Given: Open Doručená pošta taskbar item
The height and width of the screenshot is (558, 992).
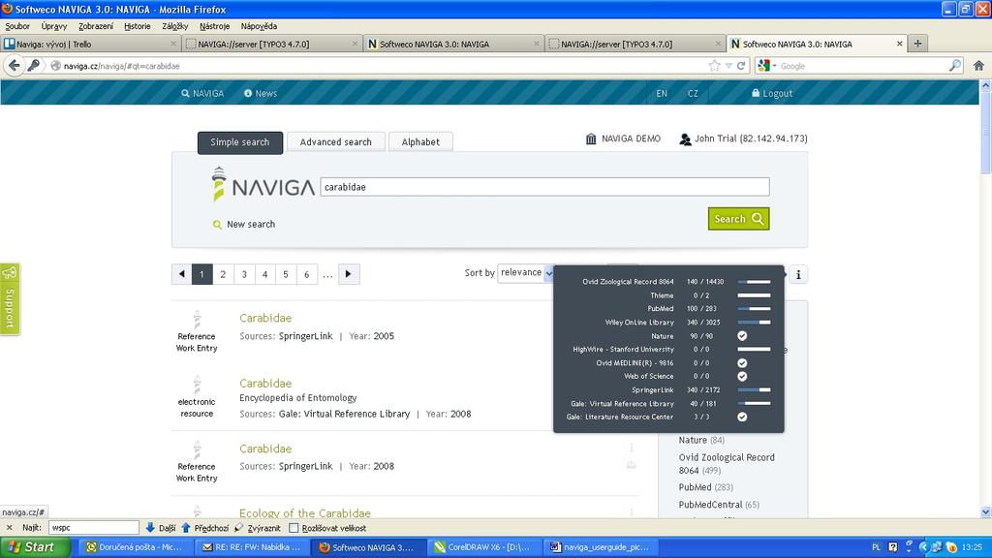Looking at the screenshot, I should coord(136,547).
